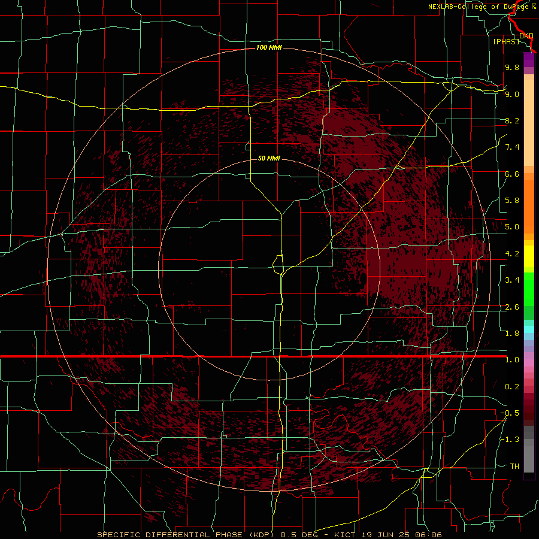Click the cyan segment of the color bar

click(x=529, y=329)
